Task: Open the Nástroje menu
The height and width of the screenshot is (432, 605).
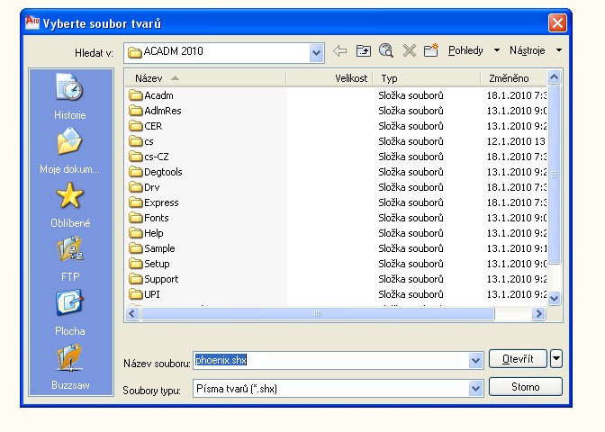Action: click(x=535, y=51)
